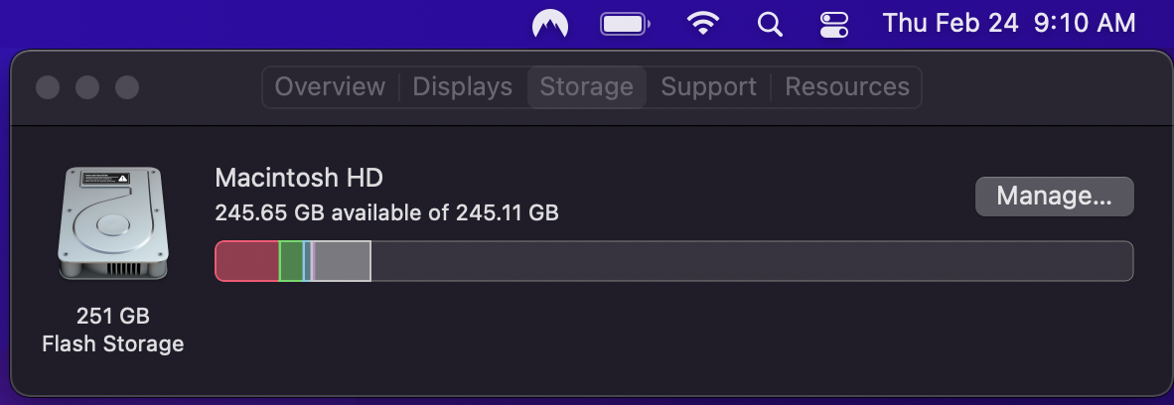Click the green storage bar segment
The height and width of the screenshot is (405, 1174).
tap(291, 261)
